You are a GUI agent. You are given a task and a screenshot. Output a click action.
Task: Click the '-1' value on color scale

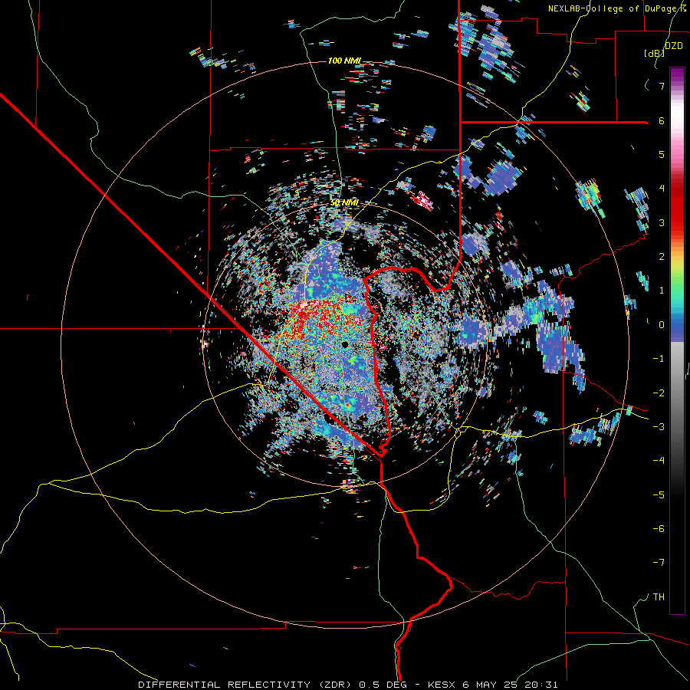tap(659, 359)
